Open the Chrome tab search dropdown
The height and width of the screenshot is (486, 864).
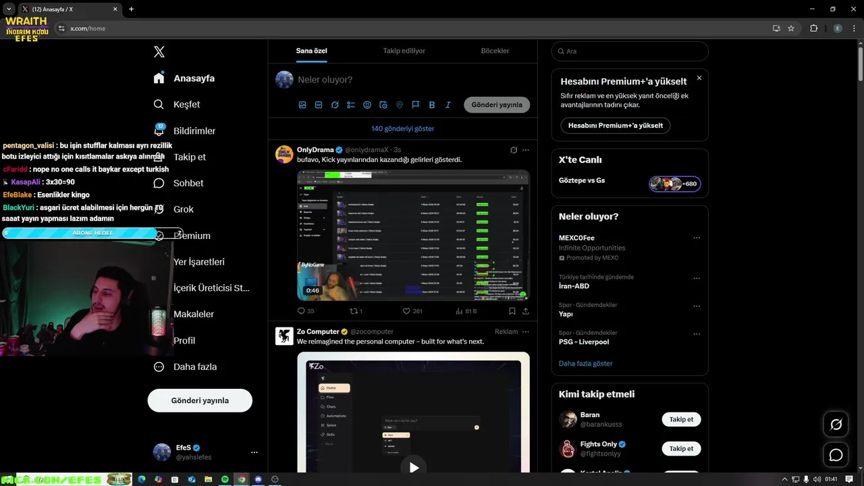pos(9,9)
